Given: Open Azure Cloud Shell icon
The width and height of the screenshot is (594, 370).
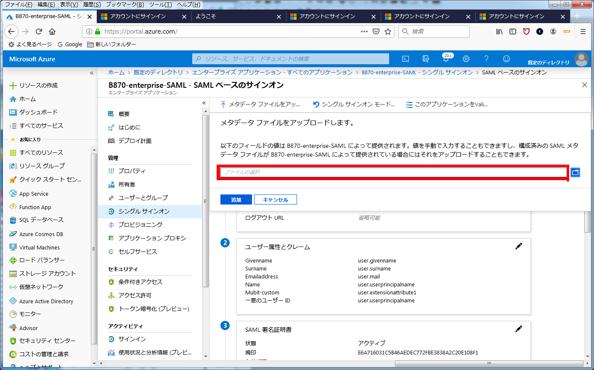Looking at the screenshot, I should coord(406,59).
